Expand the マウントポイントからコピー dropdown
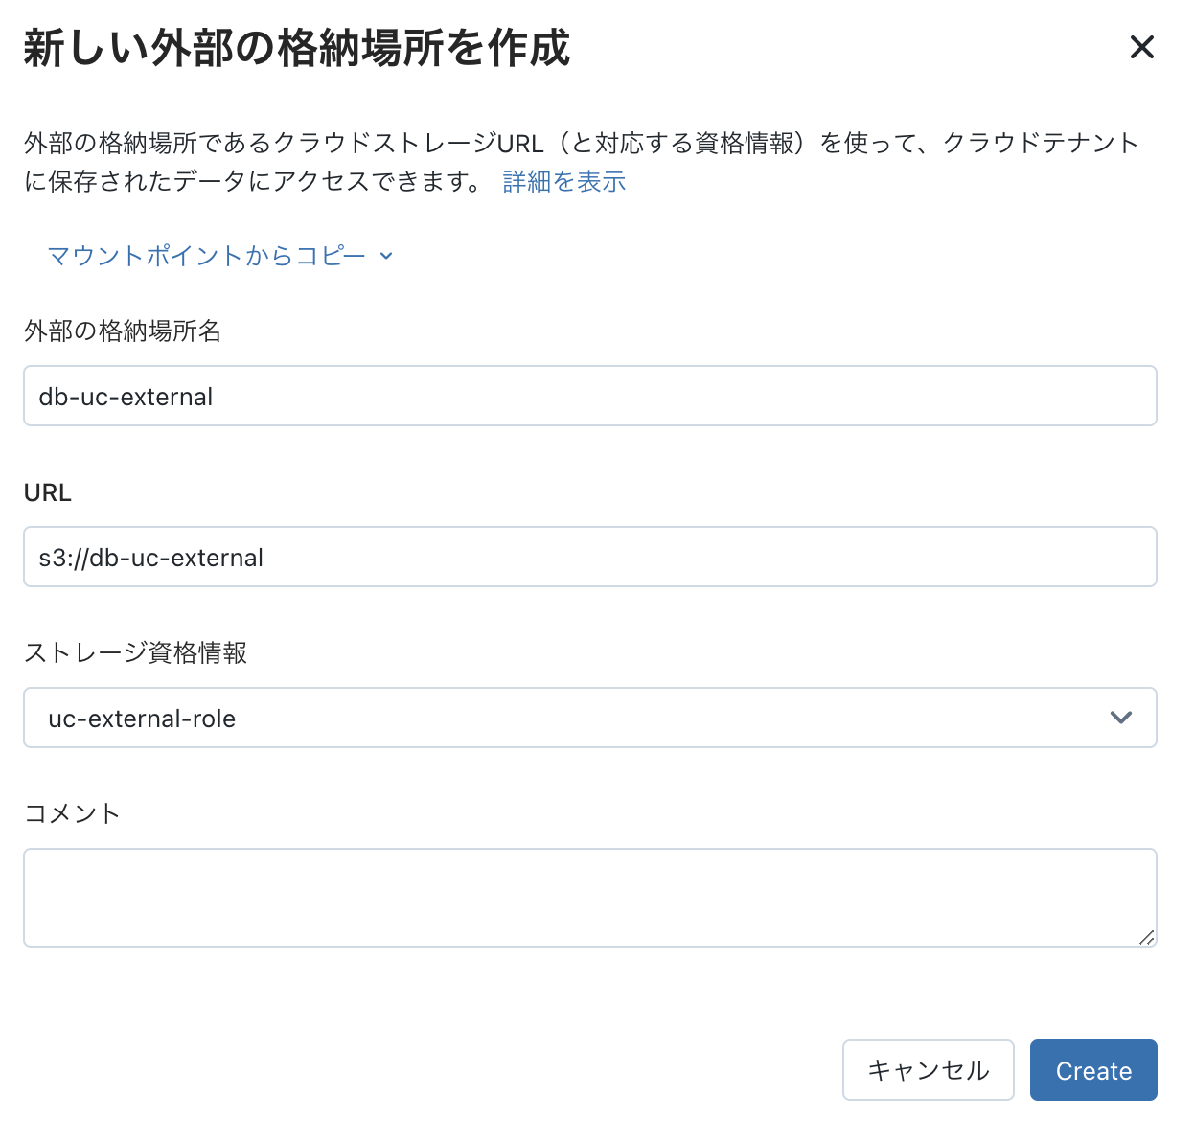The image size is (1194, 1142). click(220, 256)
